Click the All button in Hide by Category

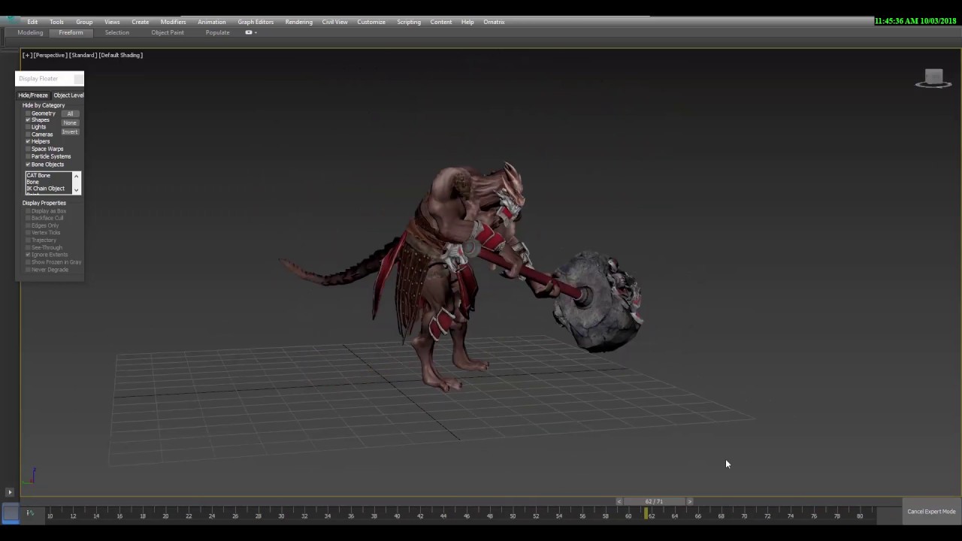tap(70, 113)
